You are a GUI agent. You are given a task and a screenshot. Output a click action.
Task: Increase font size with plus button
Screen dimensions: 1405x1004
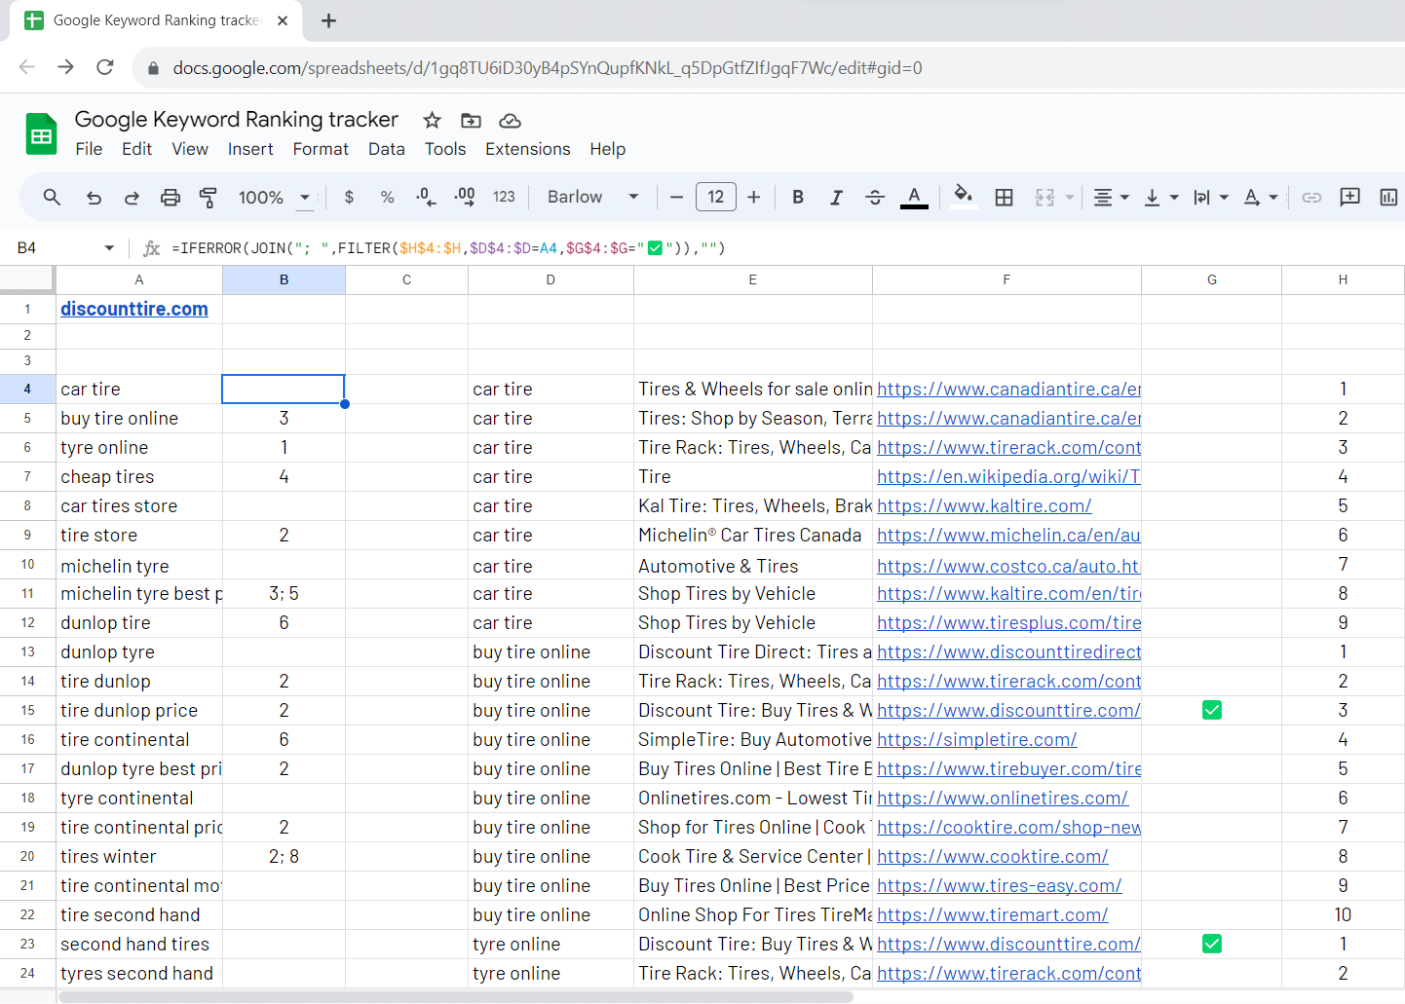pyautogui.click(x=753, y=198)
